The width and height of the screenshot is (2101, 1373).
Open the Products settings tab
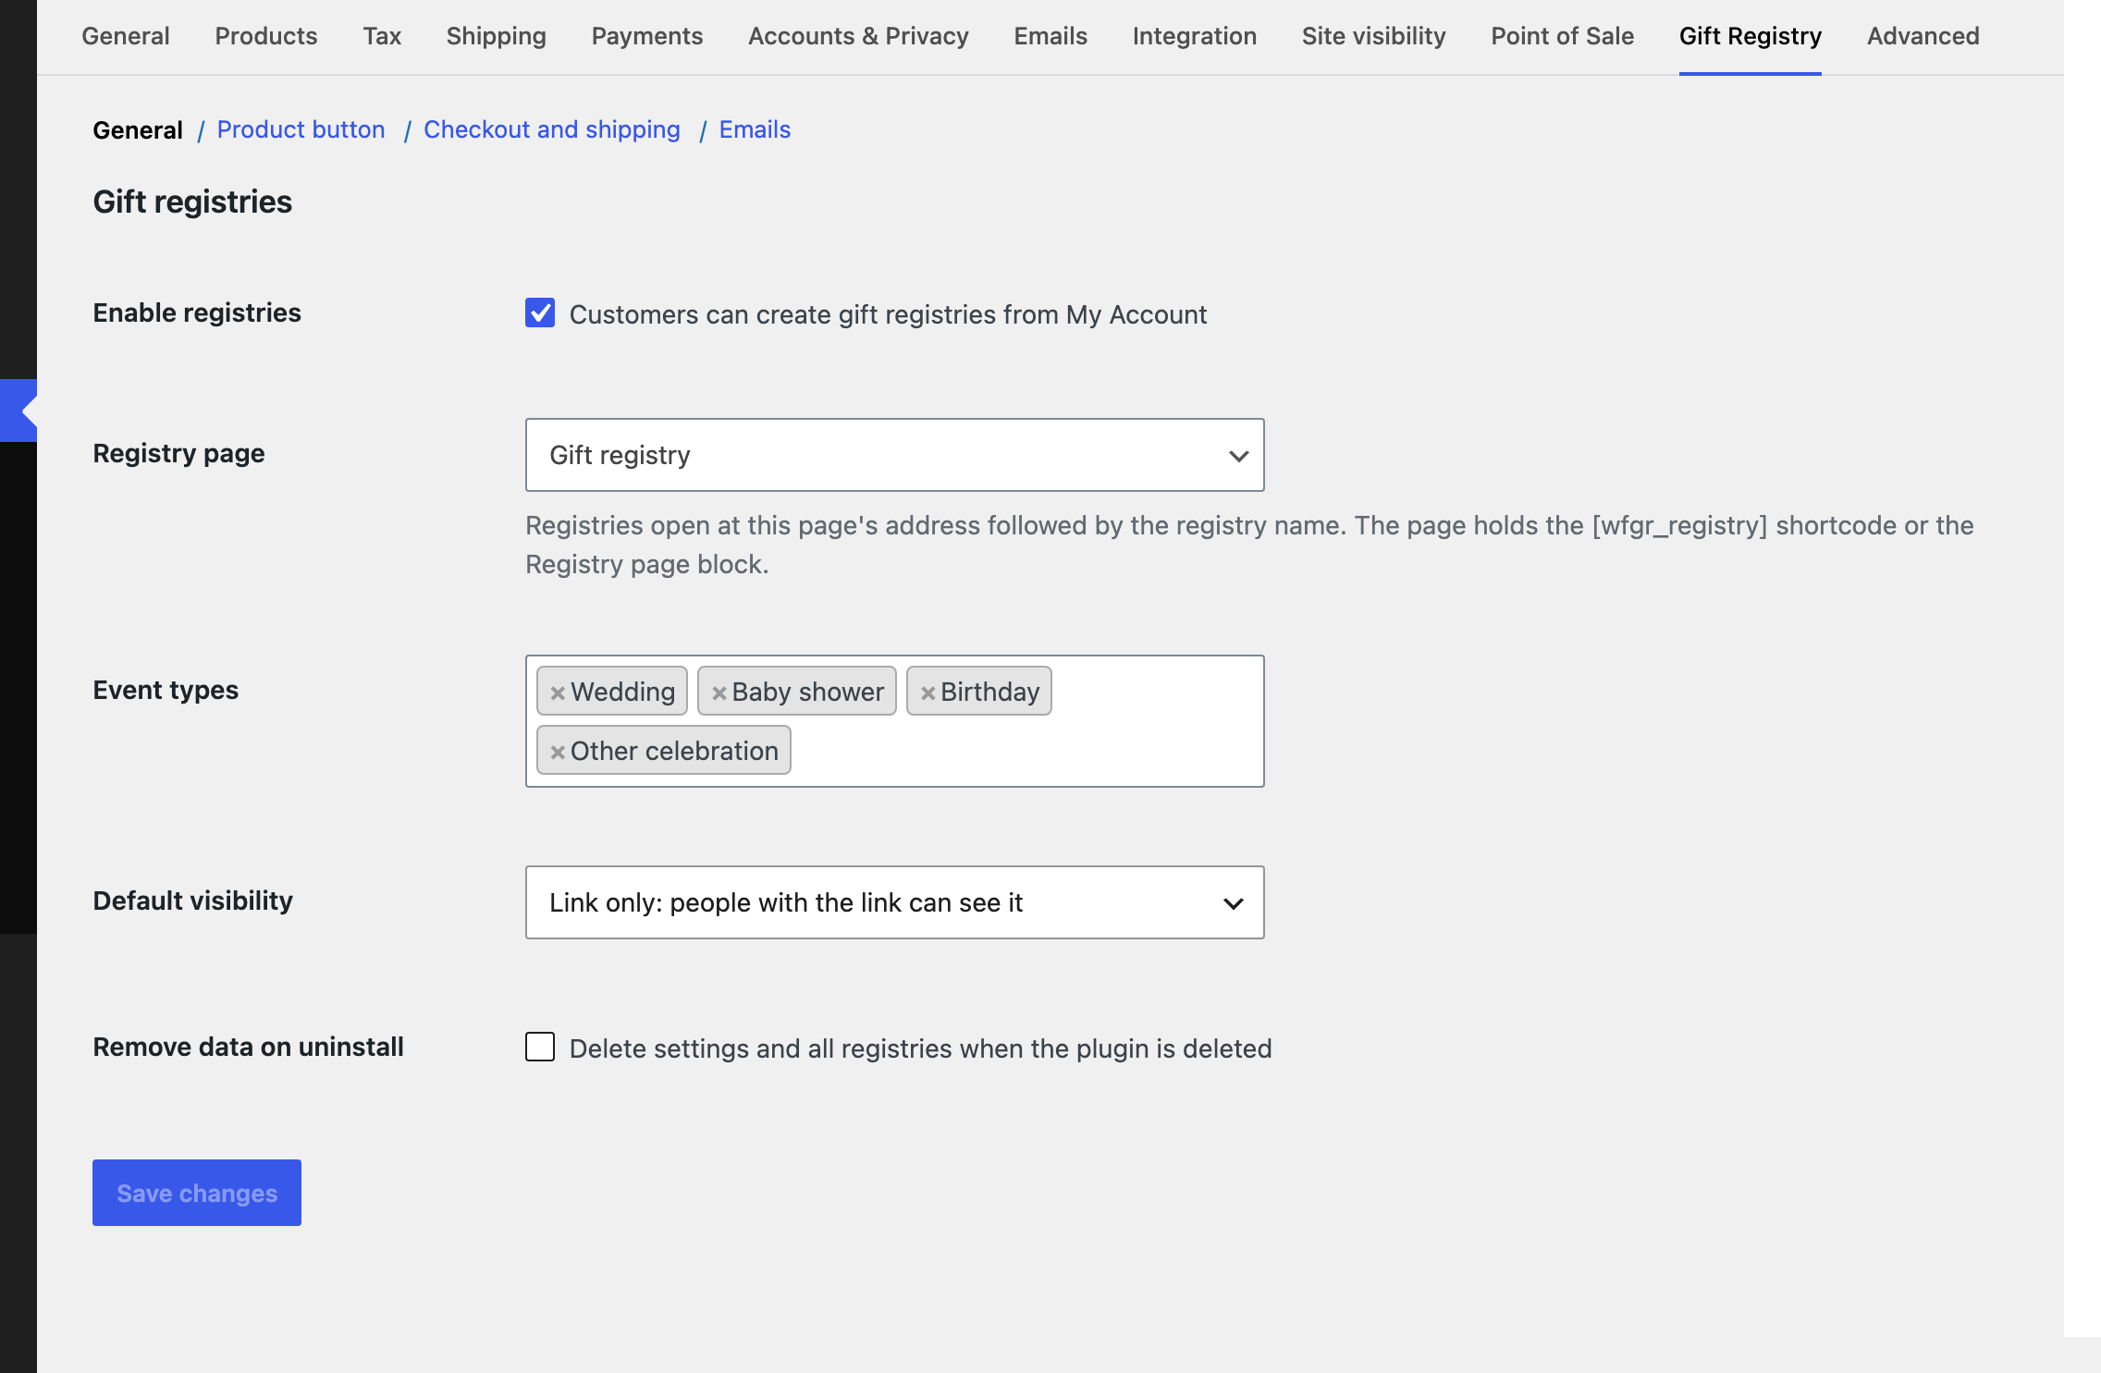266,36
